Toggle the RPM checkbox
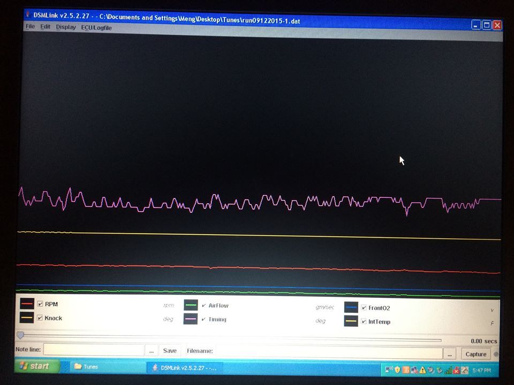 click(x=40, y=304)
